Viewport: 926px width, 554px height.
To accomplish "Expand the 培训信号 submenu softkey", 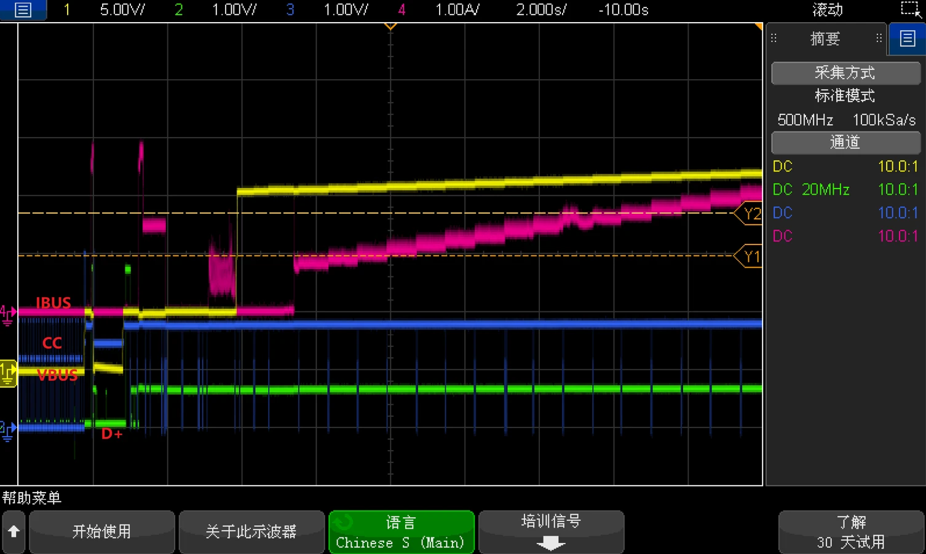I will (551, 532).
